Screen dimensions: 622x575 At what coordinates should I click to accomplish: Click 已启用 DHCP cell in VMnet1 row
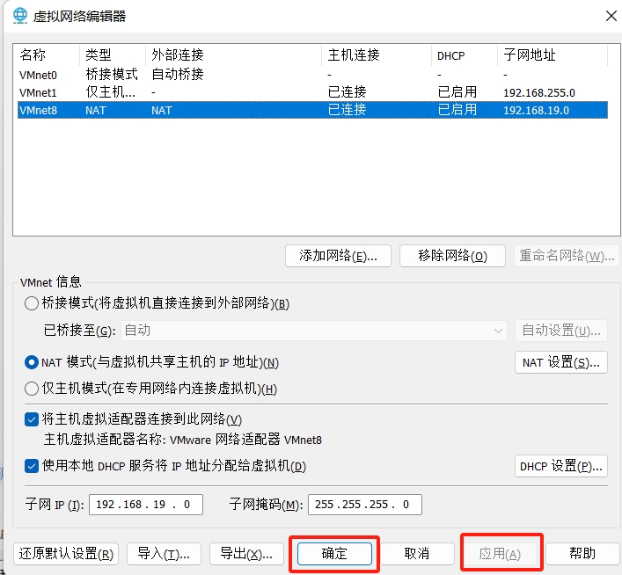point(457,92)
